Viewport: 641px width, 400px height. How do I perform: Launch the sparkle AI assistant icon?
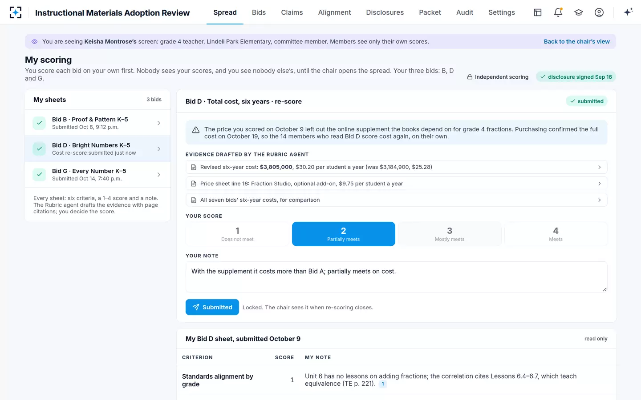628,12
